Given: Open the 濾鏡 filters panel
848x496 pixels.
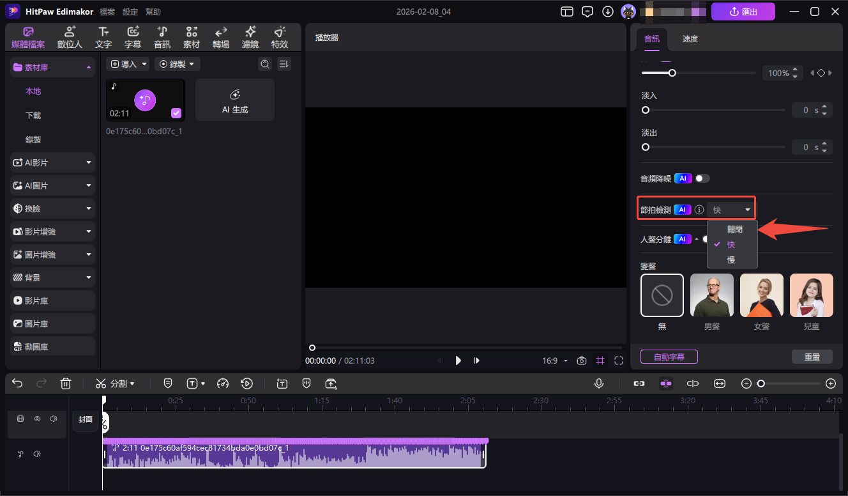Looking at the screenshot, I should (250, 37).
